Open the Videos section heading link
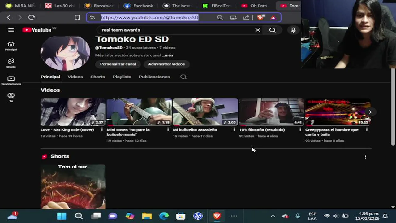396x223 pixels. [50, 90]
